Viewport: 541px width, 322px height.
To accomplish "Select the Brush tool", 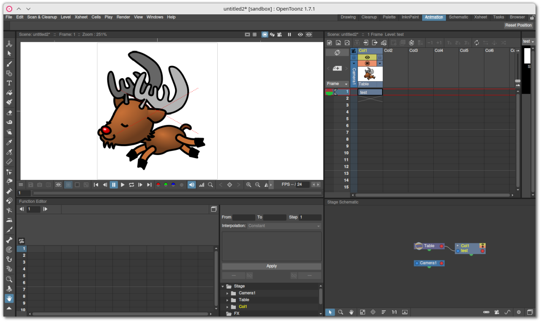I will click(9, 63).
